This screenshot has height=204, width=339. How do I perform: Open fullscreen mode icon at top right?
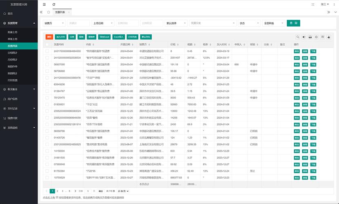point(313,4)
